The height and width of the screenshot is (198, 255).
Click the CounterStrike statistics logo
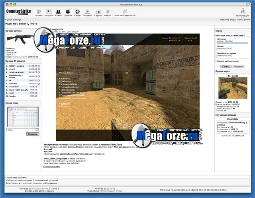pyautogui.click(x=19, y=12)
